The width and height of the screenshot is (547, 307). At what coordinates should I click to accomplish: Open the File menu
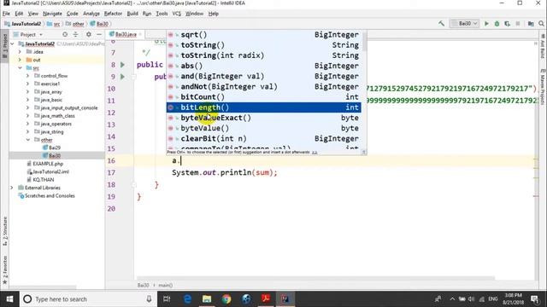click(6, 14)
